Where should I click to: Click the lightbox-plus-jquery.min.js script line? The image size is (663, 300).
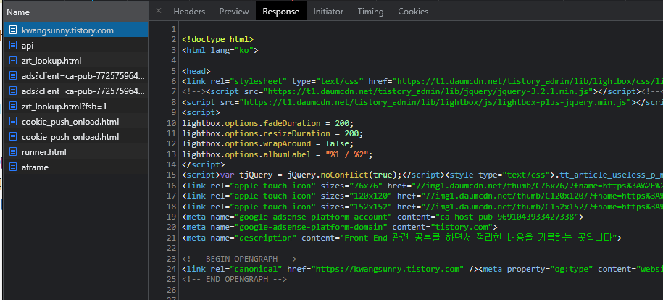tap(422, 102)
